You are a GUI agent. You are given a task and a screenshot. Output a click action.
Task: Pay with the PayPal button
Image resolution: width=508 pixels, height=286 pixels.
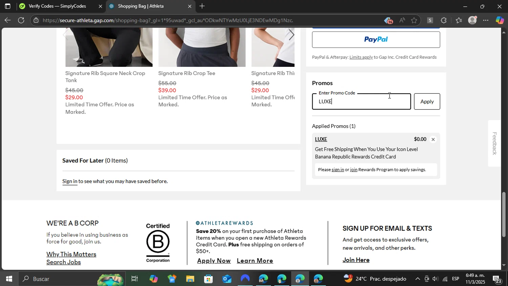tap(376, 40)
